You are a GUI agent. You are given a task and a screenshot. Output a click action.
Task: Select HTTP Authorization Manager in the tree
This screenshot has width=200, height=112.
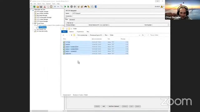[44, 17]
